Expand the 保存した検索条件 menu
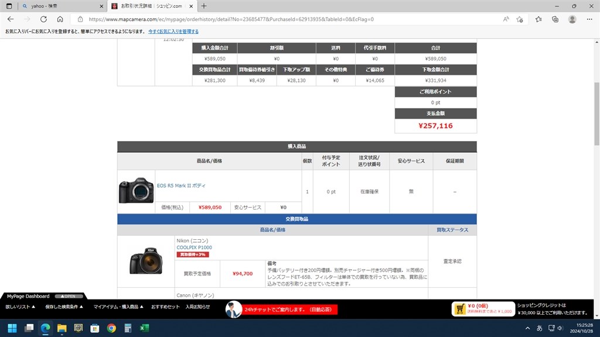The width and height of the screenshot is (600, 337). coord(64,307)
